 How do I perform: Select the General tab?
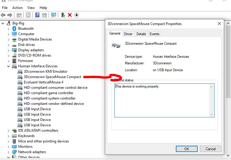(115, 33)
